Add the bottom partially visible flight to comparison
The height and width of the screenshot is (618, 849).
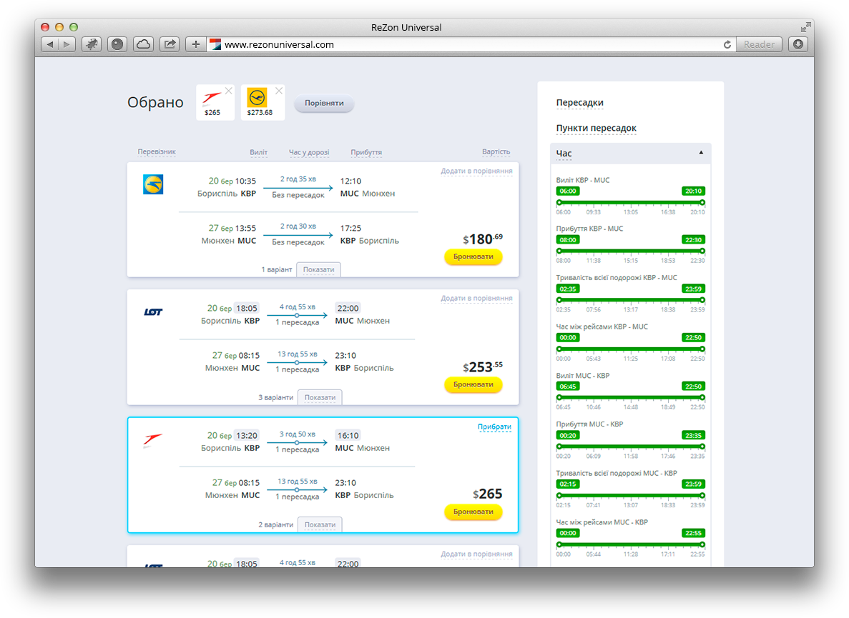(x=476, y=554)
